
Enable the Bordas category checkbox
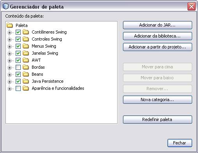(18, 67)
